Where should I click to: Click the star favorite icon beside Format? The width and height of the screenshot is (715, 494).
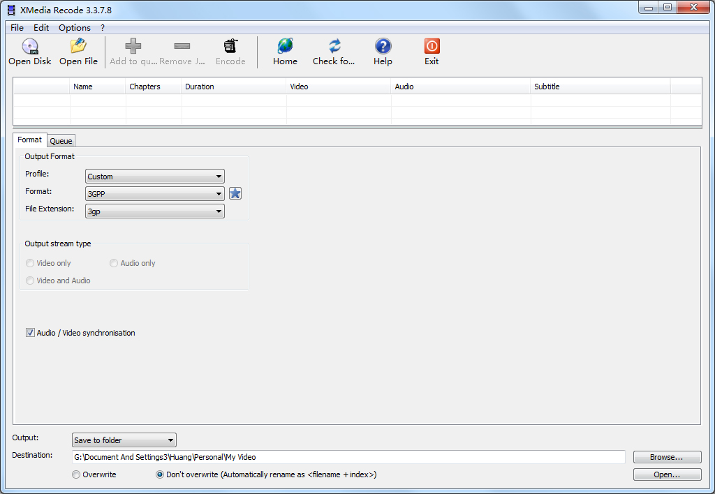[235, 194]
